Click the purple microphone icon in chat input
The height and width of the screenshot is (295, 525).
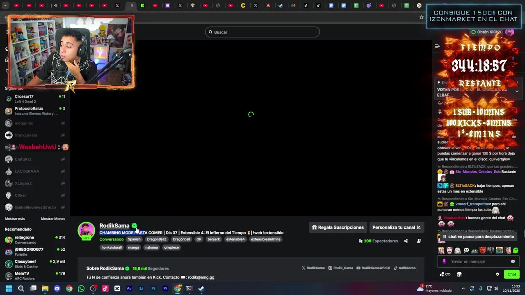444,261
